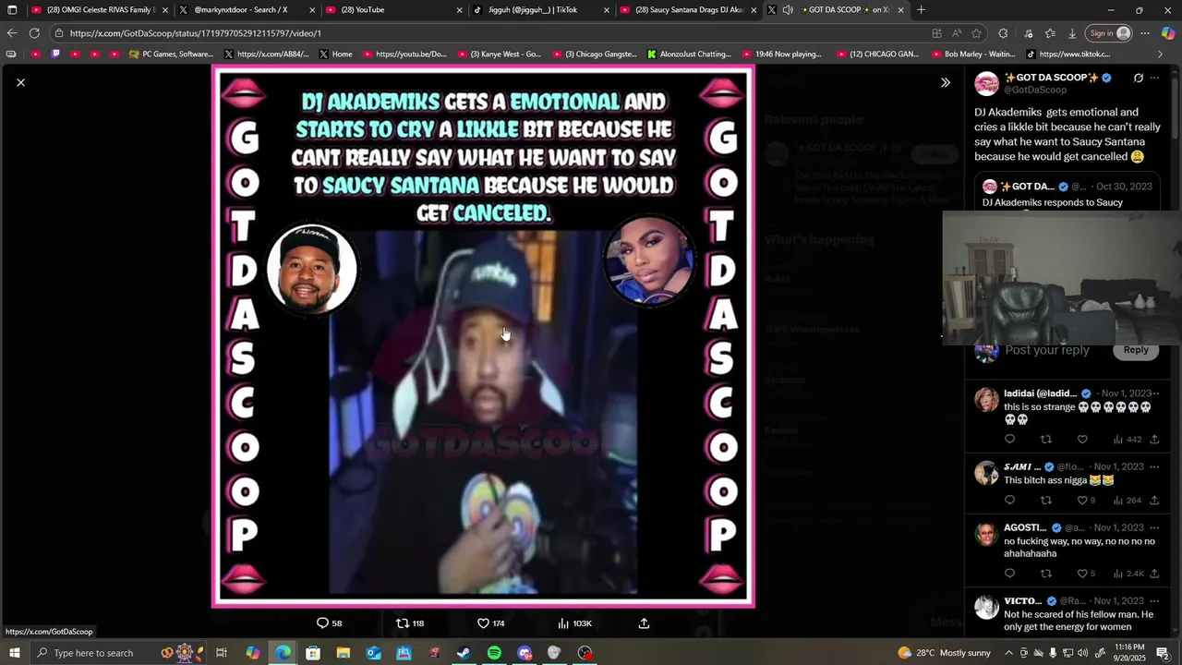This screenshot has width=1182, height=665.
Task: Open the GOT DA SCOOP profile avatar
Action: click(986, 83)
